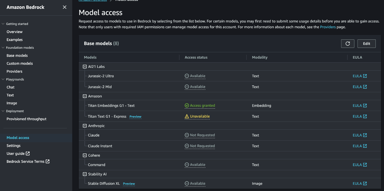Click Not Requested text in Claude row
The width and height of the screenshot is (384, 191).
coord(202,135)
